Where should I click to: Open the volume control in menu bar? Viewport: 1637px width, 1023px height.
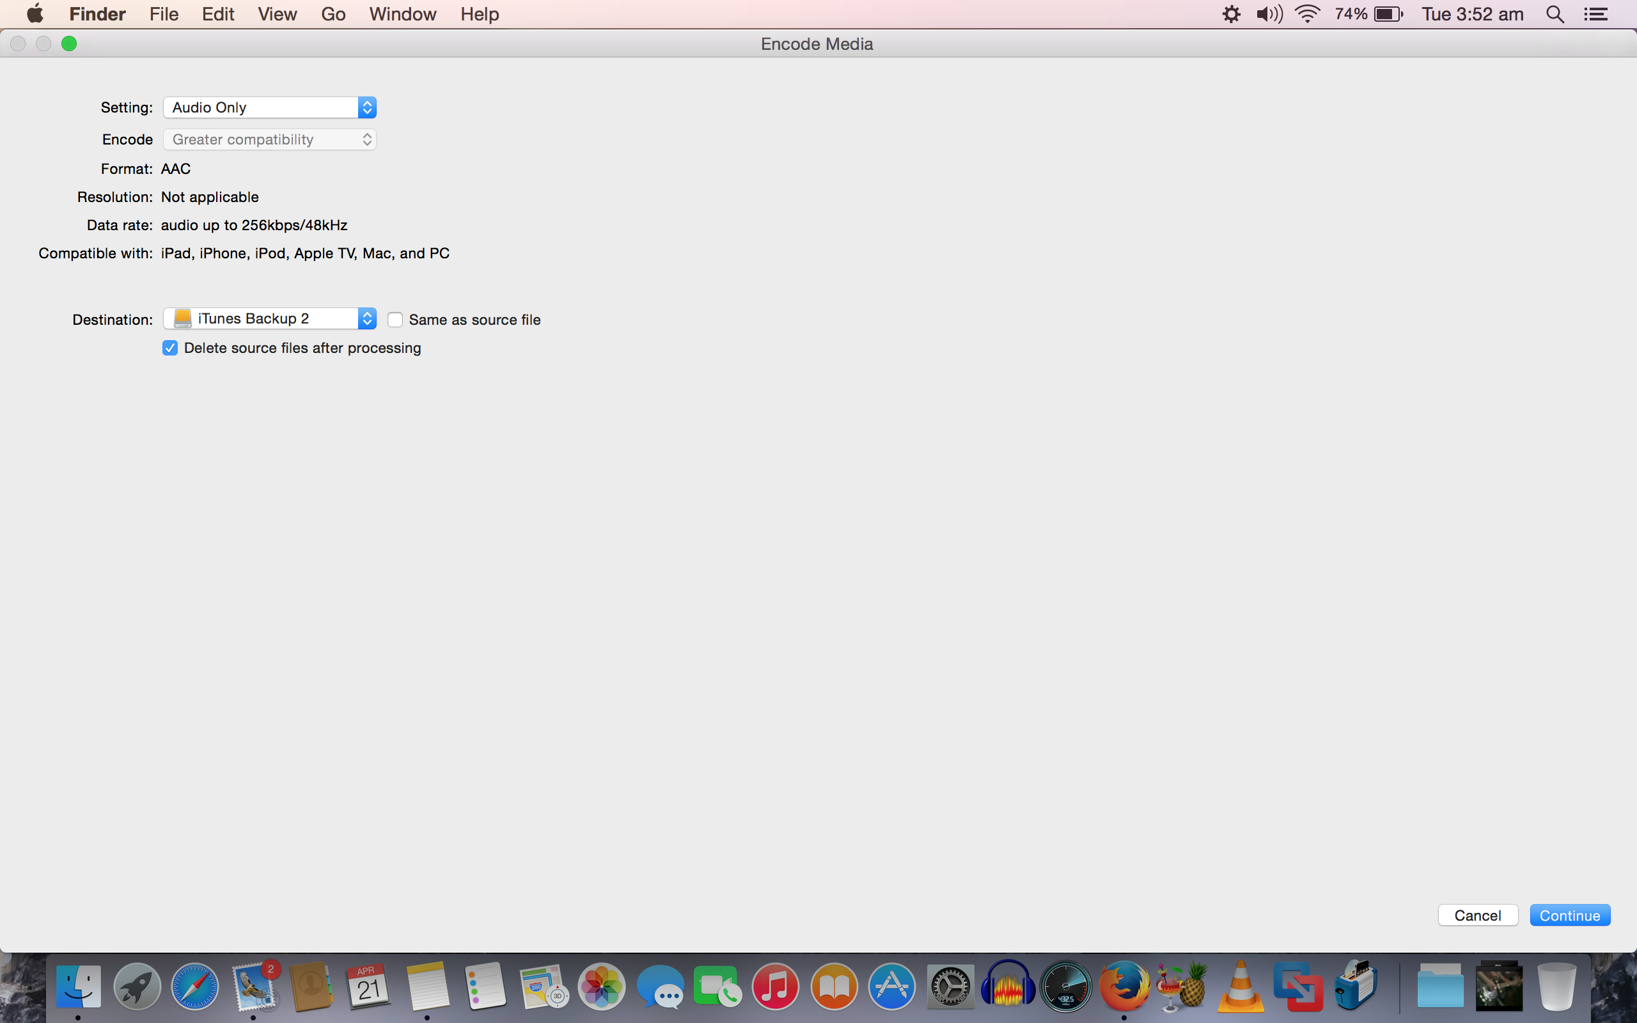click(1269, 14)
